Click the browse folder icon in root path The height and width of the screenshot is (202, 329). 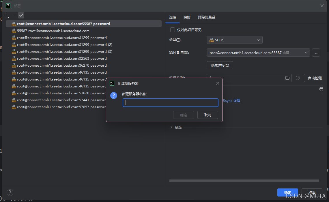(287, 78)
